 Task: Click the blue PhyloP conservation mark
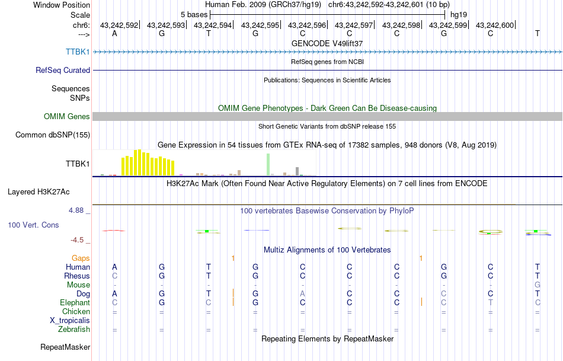pos(257,230)
